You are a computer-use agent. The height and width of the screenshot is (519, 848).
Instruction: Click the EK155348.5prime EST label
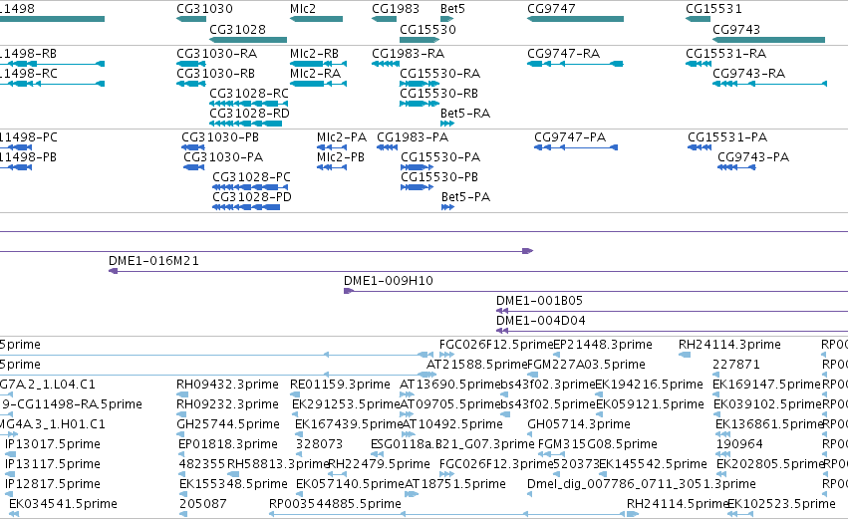pyautogui.click(x=233, y=484)
